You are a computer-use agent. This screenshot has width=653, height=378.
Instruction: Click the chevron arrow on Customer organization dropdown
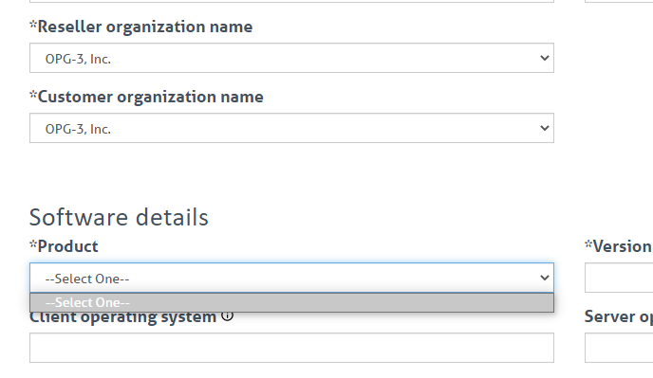(x=544, y=128)
